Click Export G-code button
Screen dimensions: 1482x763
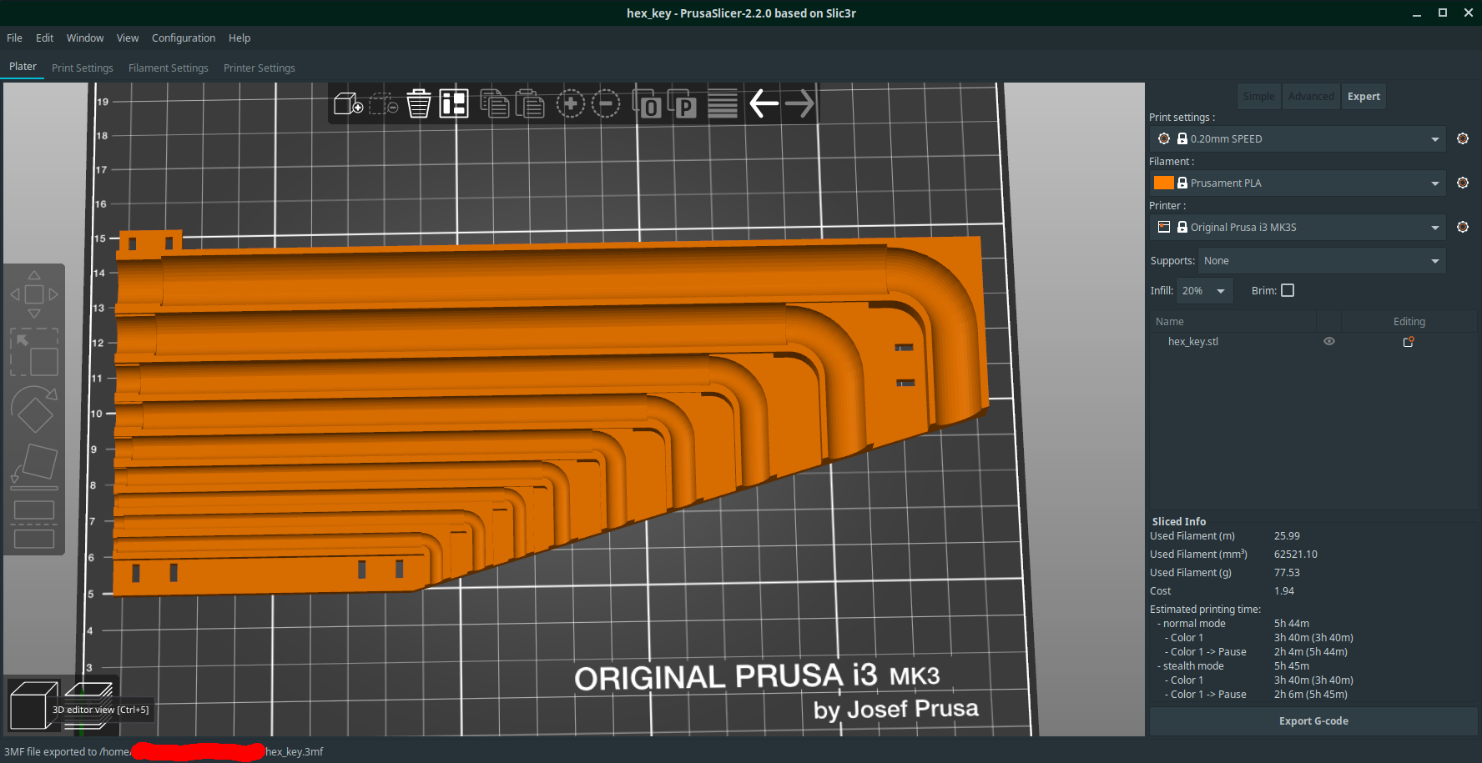click(x=1313, y=721)
